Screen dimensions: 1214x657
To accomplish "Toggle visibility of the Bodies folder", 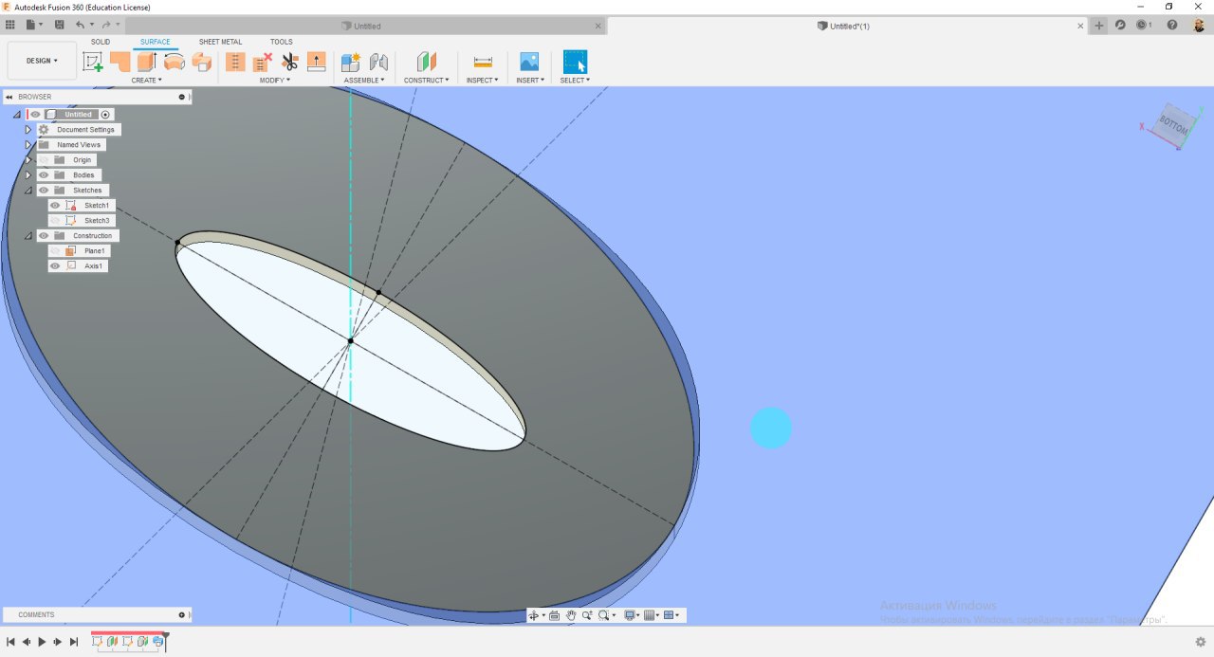I will (x=44, y=175).
